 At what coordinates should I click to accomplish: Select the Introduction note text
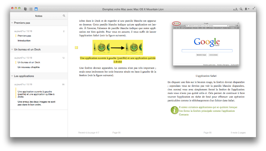tap(24, 40)
